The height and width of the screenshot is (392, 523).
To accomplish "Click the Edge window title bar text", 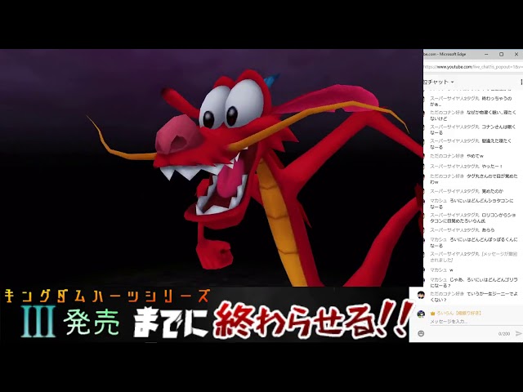I will pos(445,54).
